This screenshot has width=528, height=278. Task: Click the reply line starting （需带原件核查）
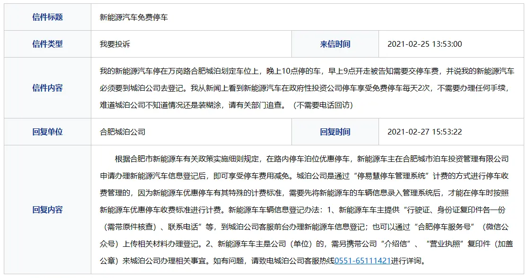click(x=304, y=227)
